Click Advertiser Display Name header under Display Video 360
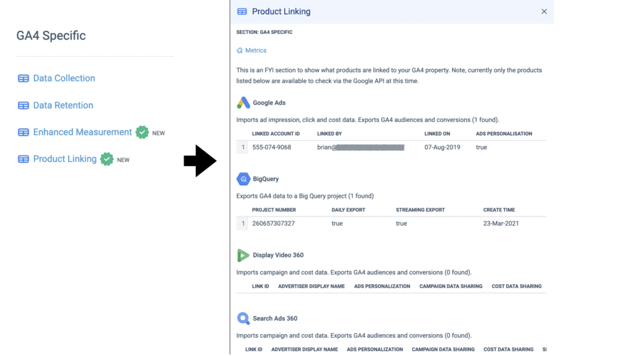 click(312, 286)
